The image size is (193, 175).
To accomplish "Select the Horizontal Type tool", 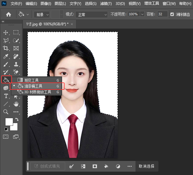I will pos(6,96).
